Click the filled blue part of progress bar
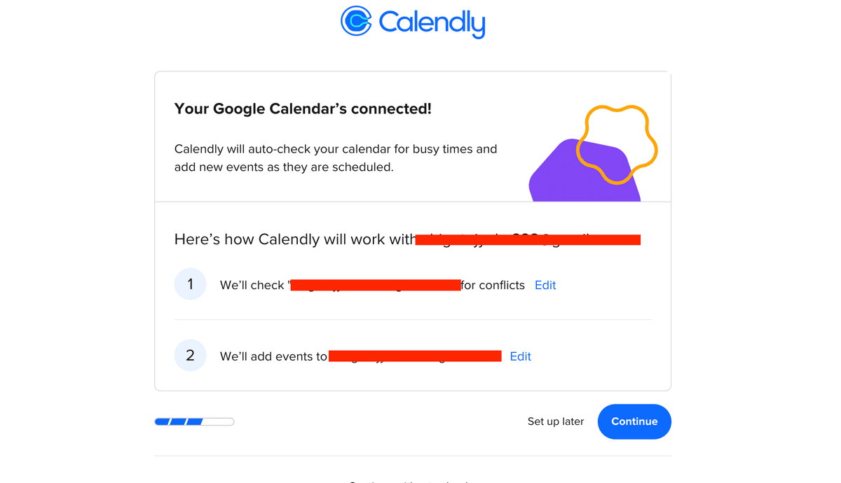 tap(179, 421)
